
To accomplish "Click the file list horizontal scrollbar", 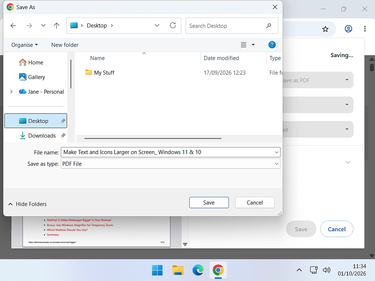I will pos(153,138).
